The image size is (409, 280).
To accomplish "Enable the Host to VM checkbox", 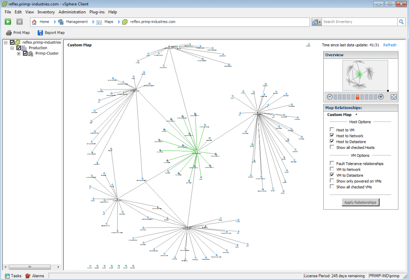I will point(332,129).
